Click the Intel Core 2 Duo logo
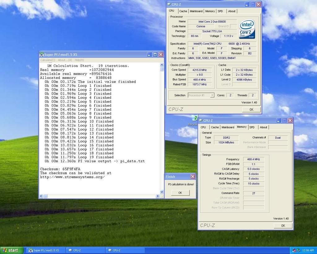This screenshot has width=317, height=254. [247, 29]
